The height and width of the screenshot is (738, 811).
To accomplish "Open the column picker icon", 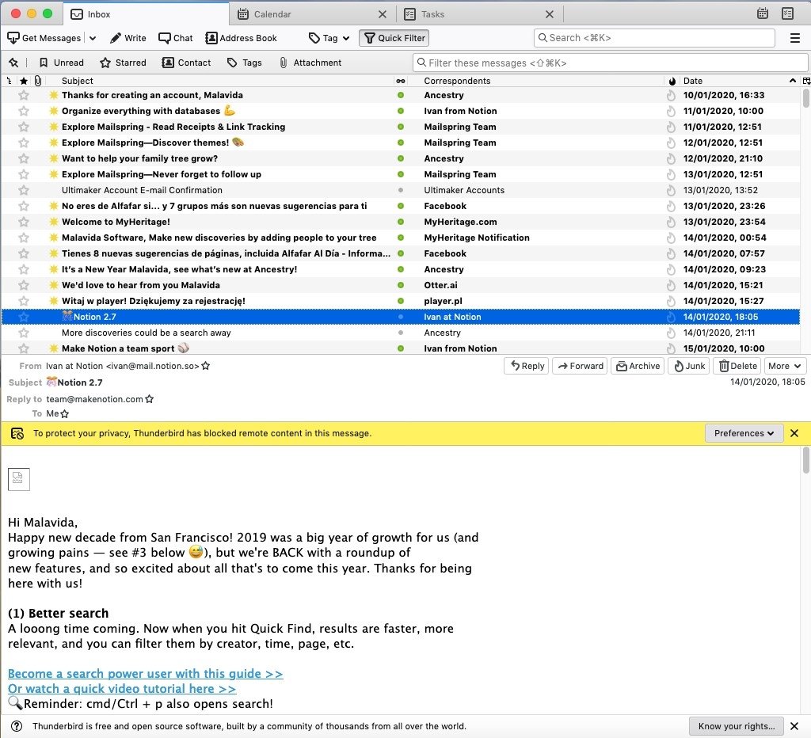I will tap(805, 81).
